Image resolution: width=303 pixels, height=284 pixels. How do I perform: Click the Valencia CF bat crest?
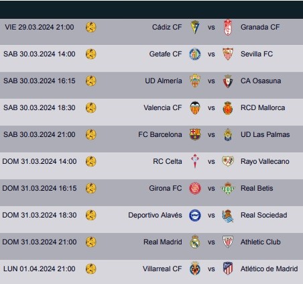[x=195, y=108]
